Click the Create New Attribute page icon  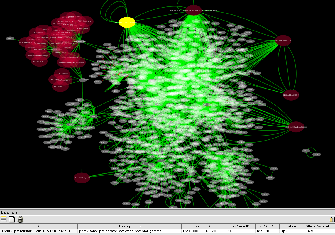point(12,219)
